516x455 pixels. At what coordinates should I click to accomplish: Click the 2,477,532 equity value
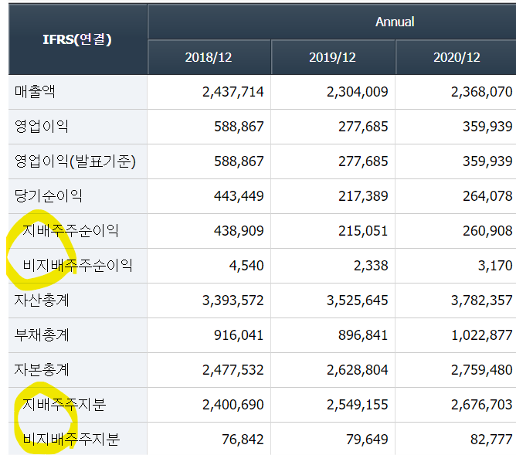tap(233, 370)
